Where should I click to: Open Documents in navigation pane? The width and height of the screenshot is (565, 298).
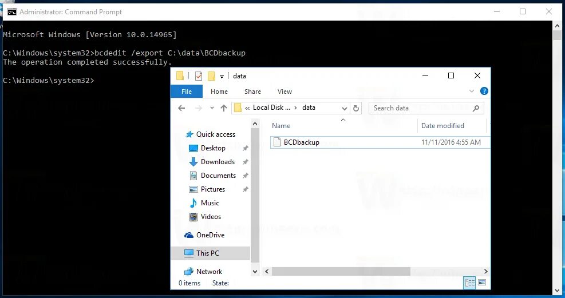(212, 175)
